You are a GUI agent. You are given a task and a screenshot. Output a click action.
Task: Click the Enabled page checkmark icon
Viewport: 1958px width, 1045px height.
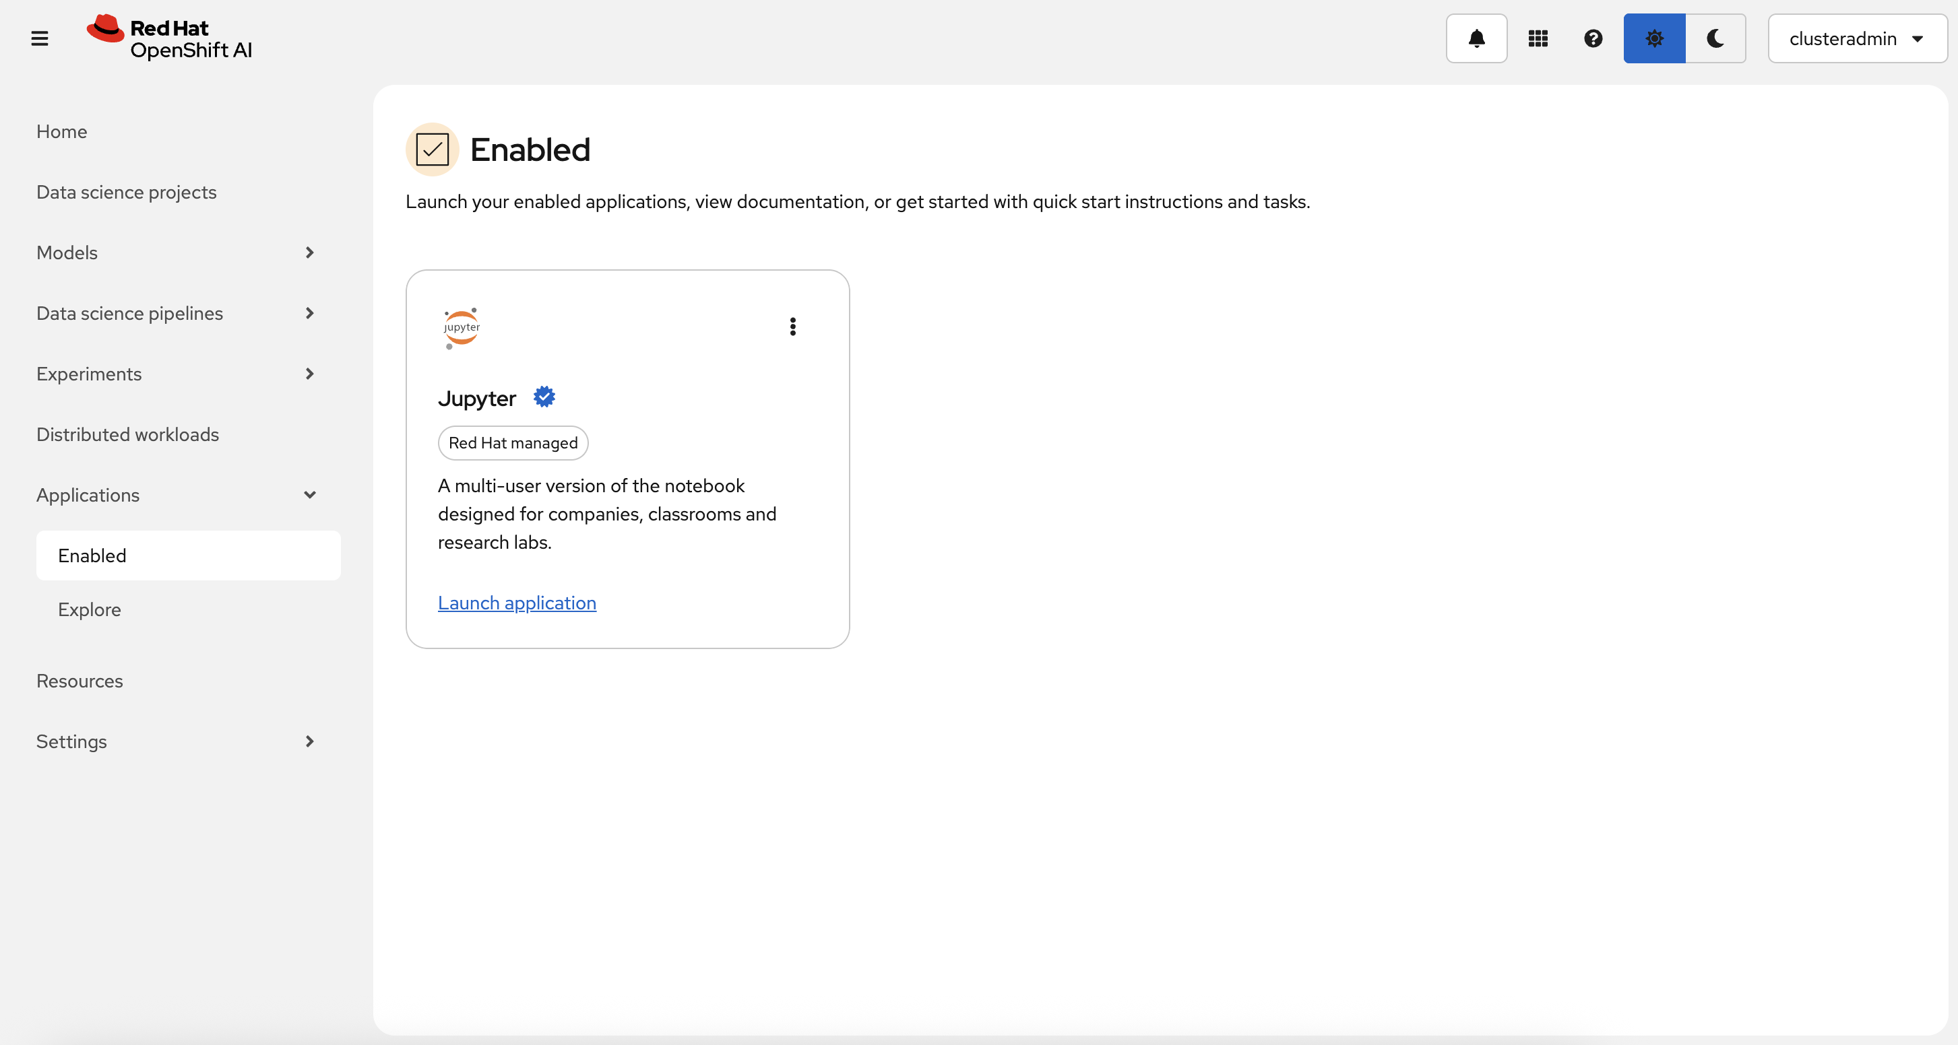tap(432, 149)
